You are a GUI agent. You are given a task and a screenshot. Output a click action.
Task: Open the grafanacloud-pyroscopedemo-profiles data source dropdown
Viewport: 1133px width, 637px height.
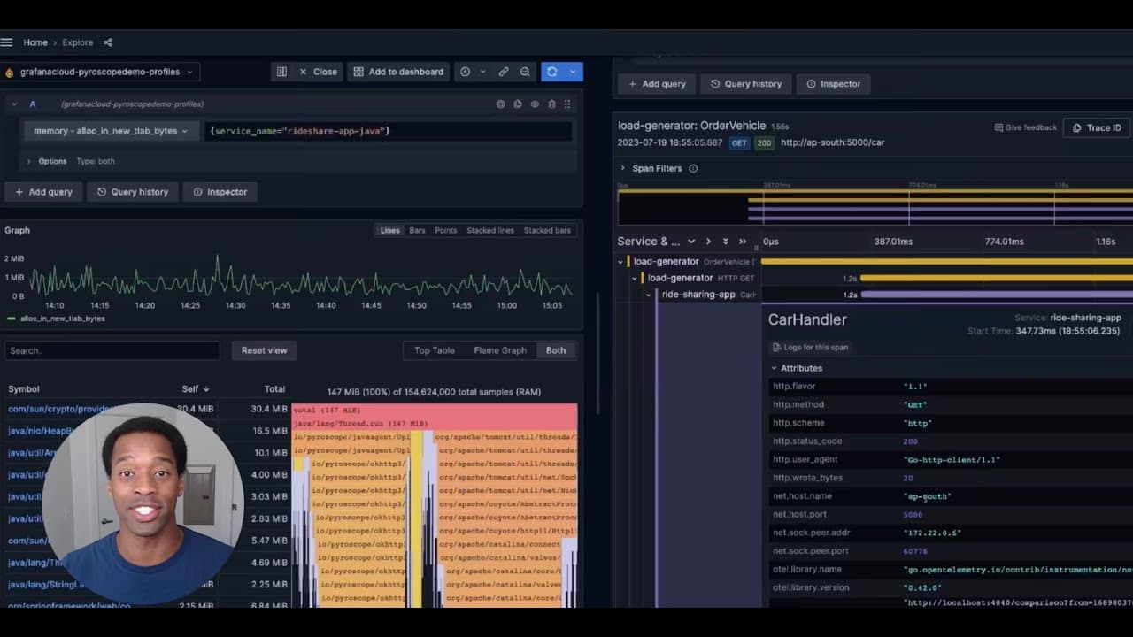coord(100,72)
